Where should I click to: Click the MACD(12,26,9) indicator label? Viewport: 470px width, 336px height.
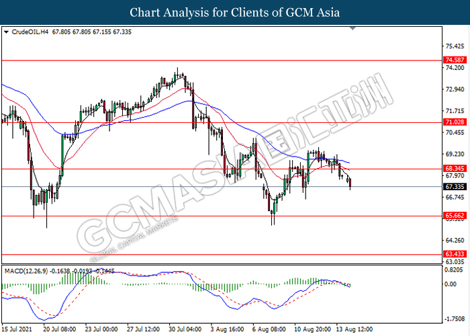[26, 271]
